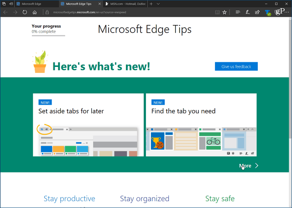View site lock security info
Screen dimensions: 292x208
coord(47,12)
